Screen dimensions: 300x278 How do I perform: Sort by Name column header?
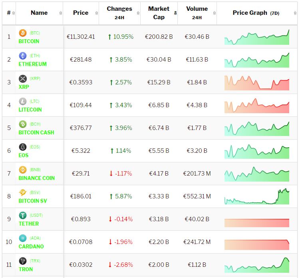[39, 13]
